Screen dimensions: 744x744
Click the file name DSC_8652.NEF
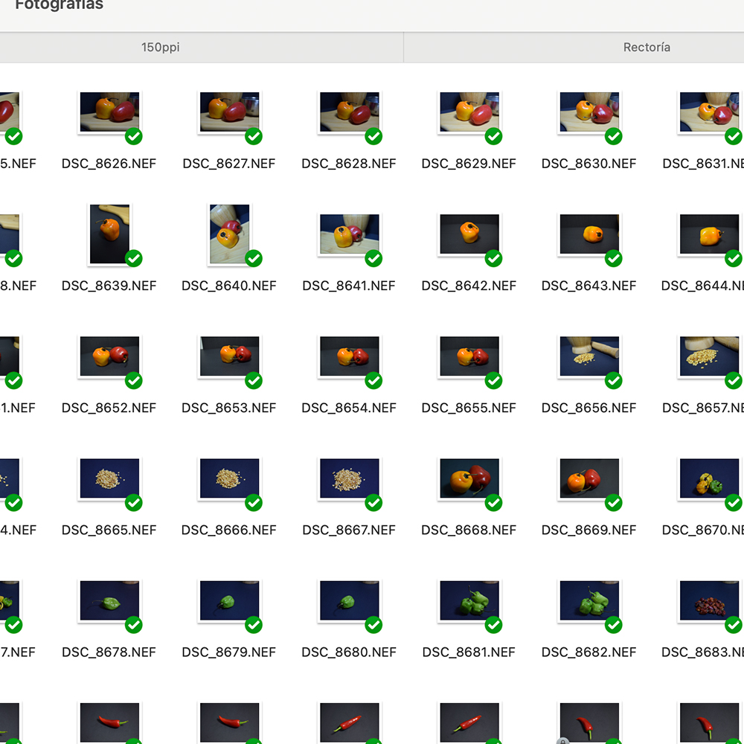pos(109,408)
